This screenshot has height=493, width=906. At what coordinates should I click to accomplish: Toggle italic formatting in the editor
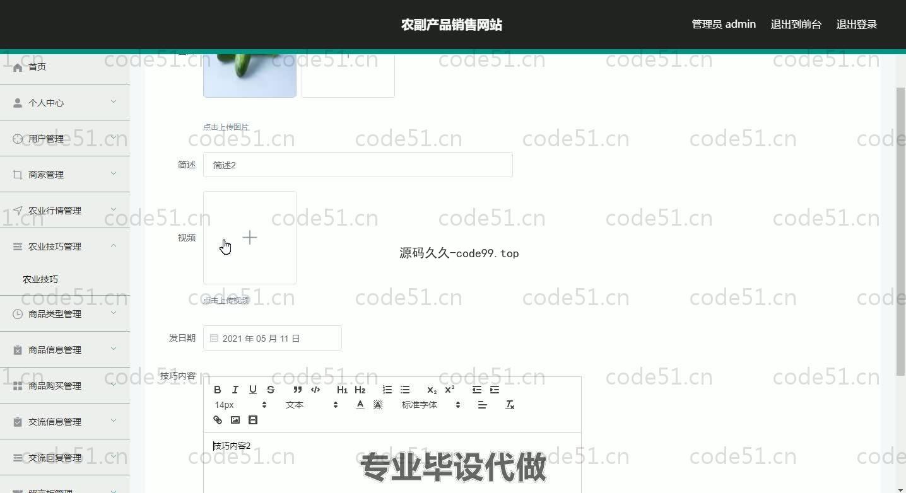tap(235, 390)
